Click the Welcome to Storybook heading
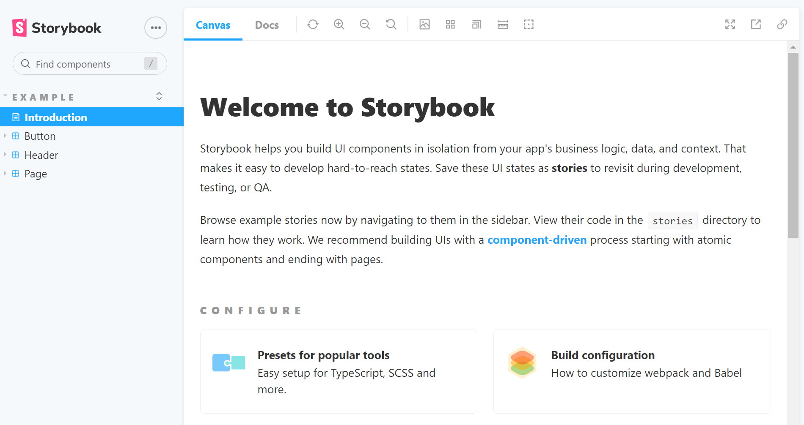Viewport: 804px width, 425px height. 347,107
